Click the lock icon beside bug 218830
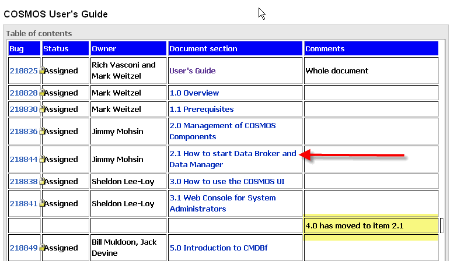 tap(42, 108)
